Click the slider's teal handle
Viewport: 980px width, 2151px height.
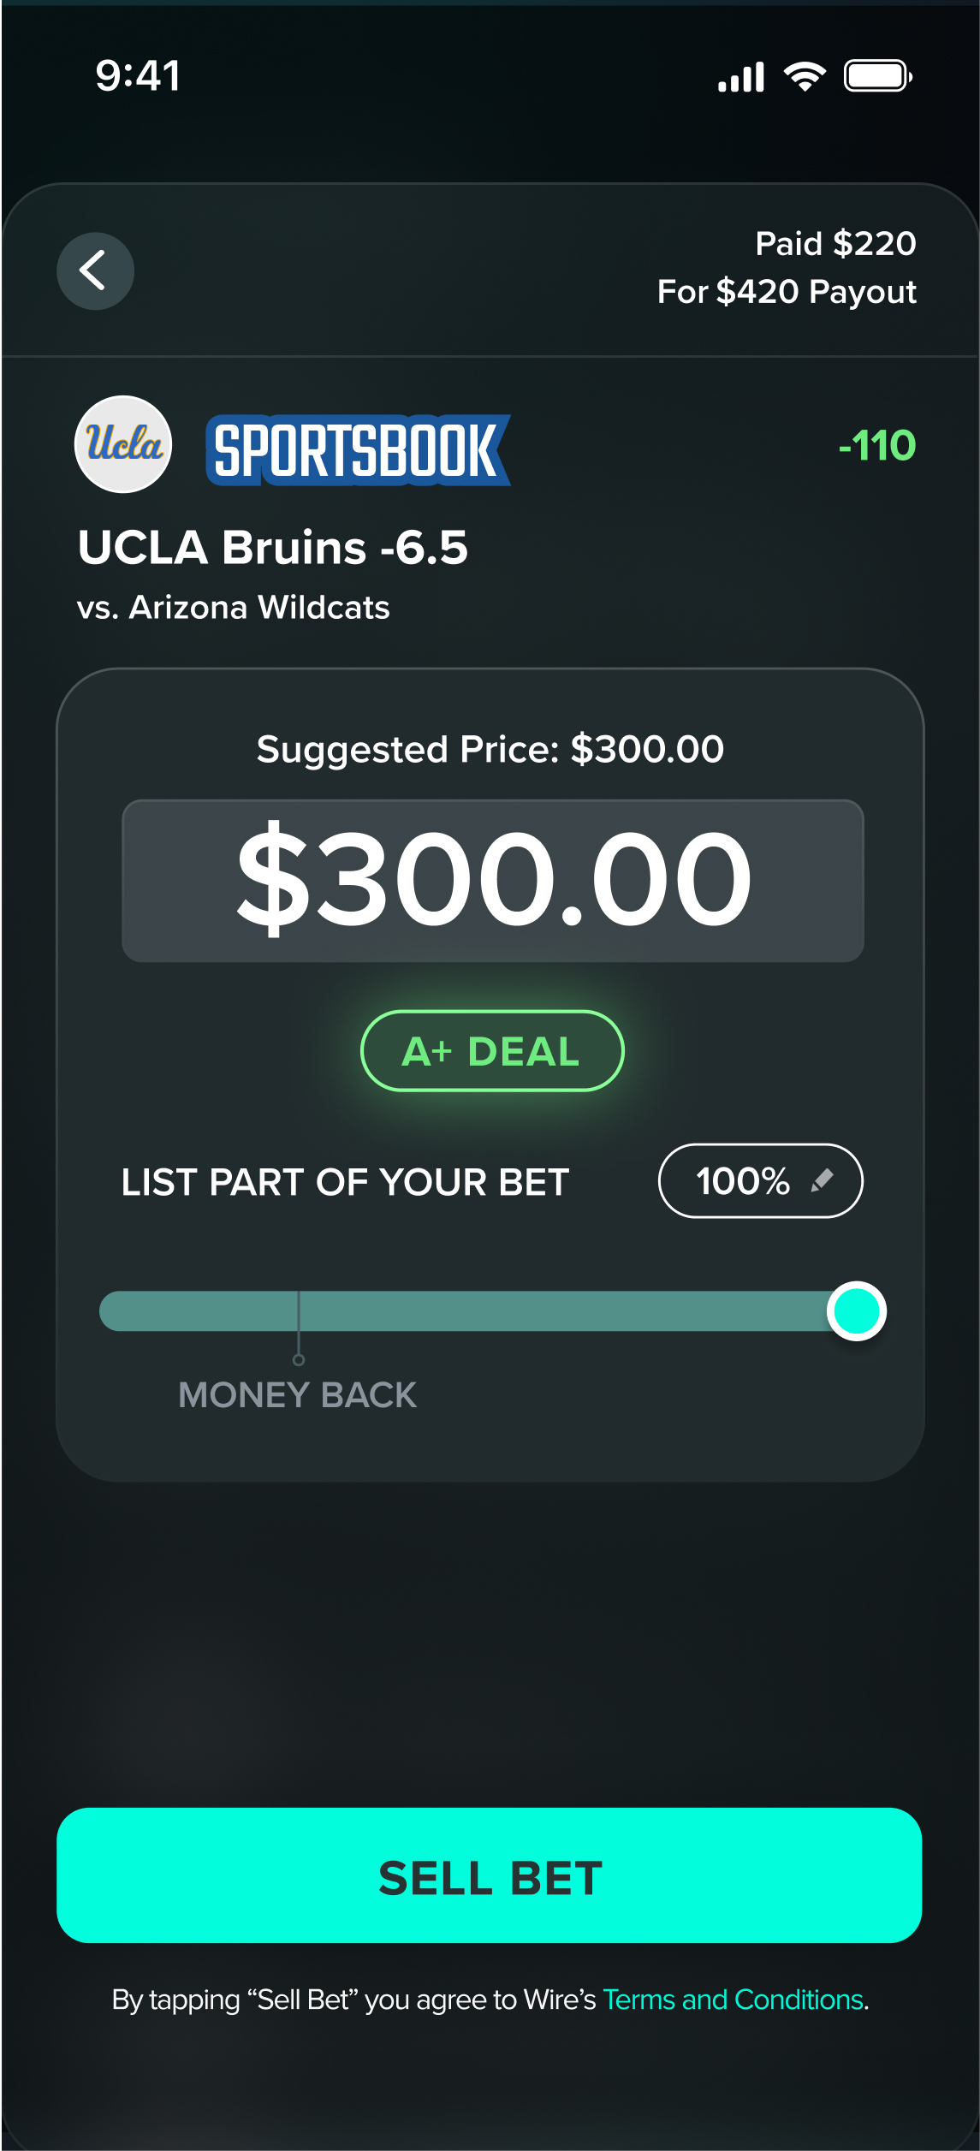pyautogui.click(x=857, y=1311)
